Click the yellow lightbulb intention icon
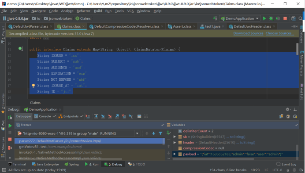 [x=33, y=86]
